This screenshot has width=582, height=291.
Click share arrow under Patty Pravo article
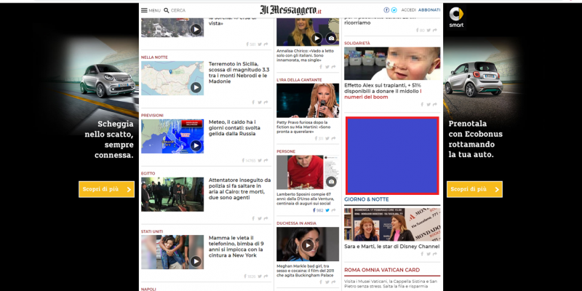click(x=333, y=138)
